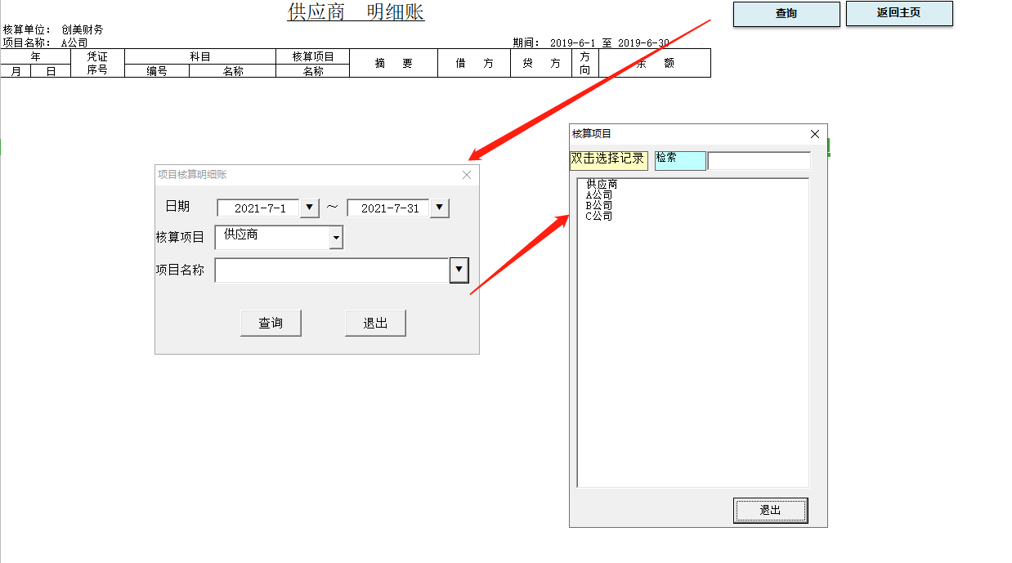1012x563 pixels.
Task: Close the 核算项目 window
Action: [x=814, y=134]
